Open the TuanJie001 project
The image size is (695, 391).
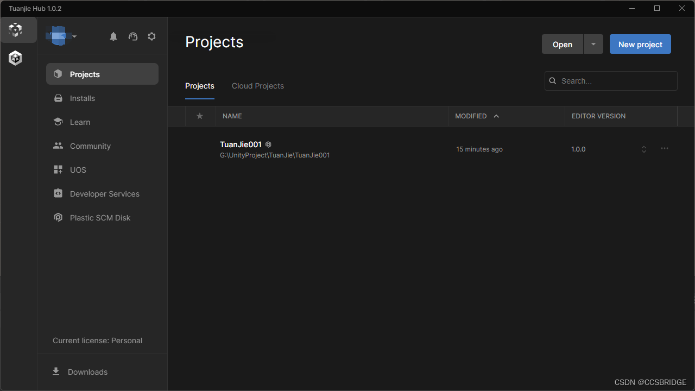click(x=241, y=144)
